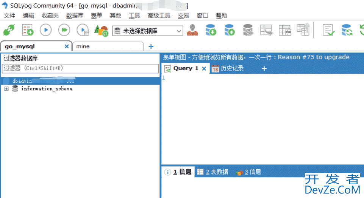Select the Query 1 tab
The image size is (364, 198).
coord(186,68)
